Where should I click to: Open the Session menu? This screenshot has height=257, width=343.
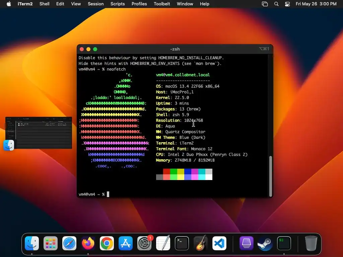click(95, 4)
